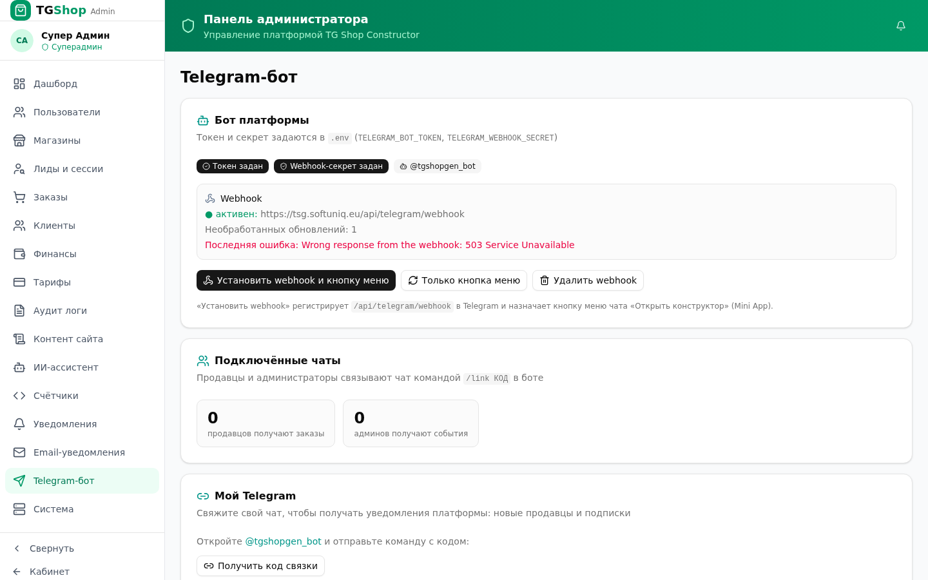Click the ИИ-ассистент robot icon
Image resolution: width=928 pixels, height=580 pixels.
coord(19,367)
